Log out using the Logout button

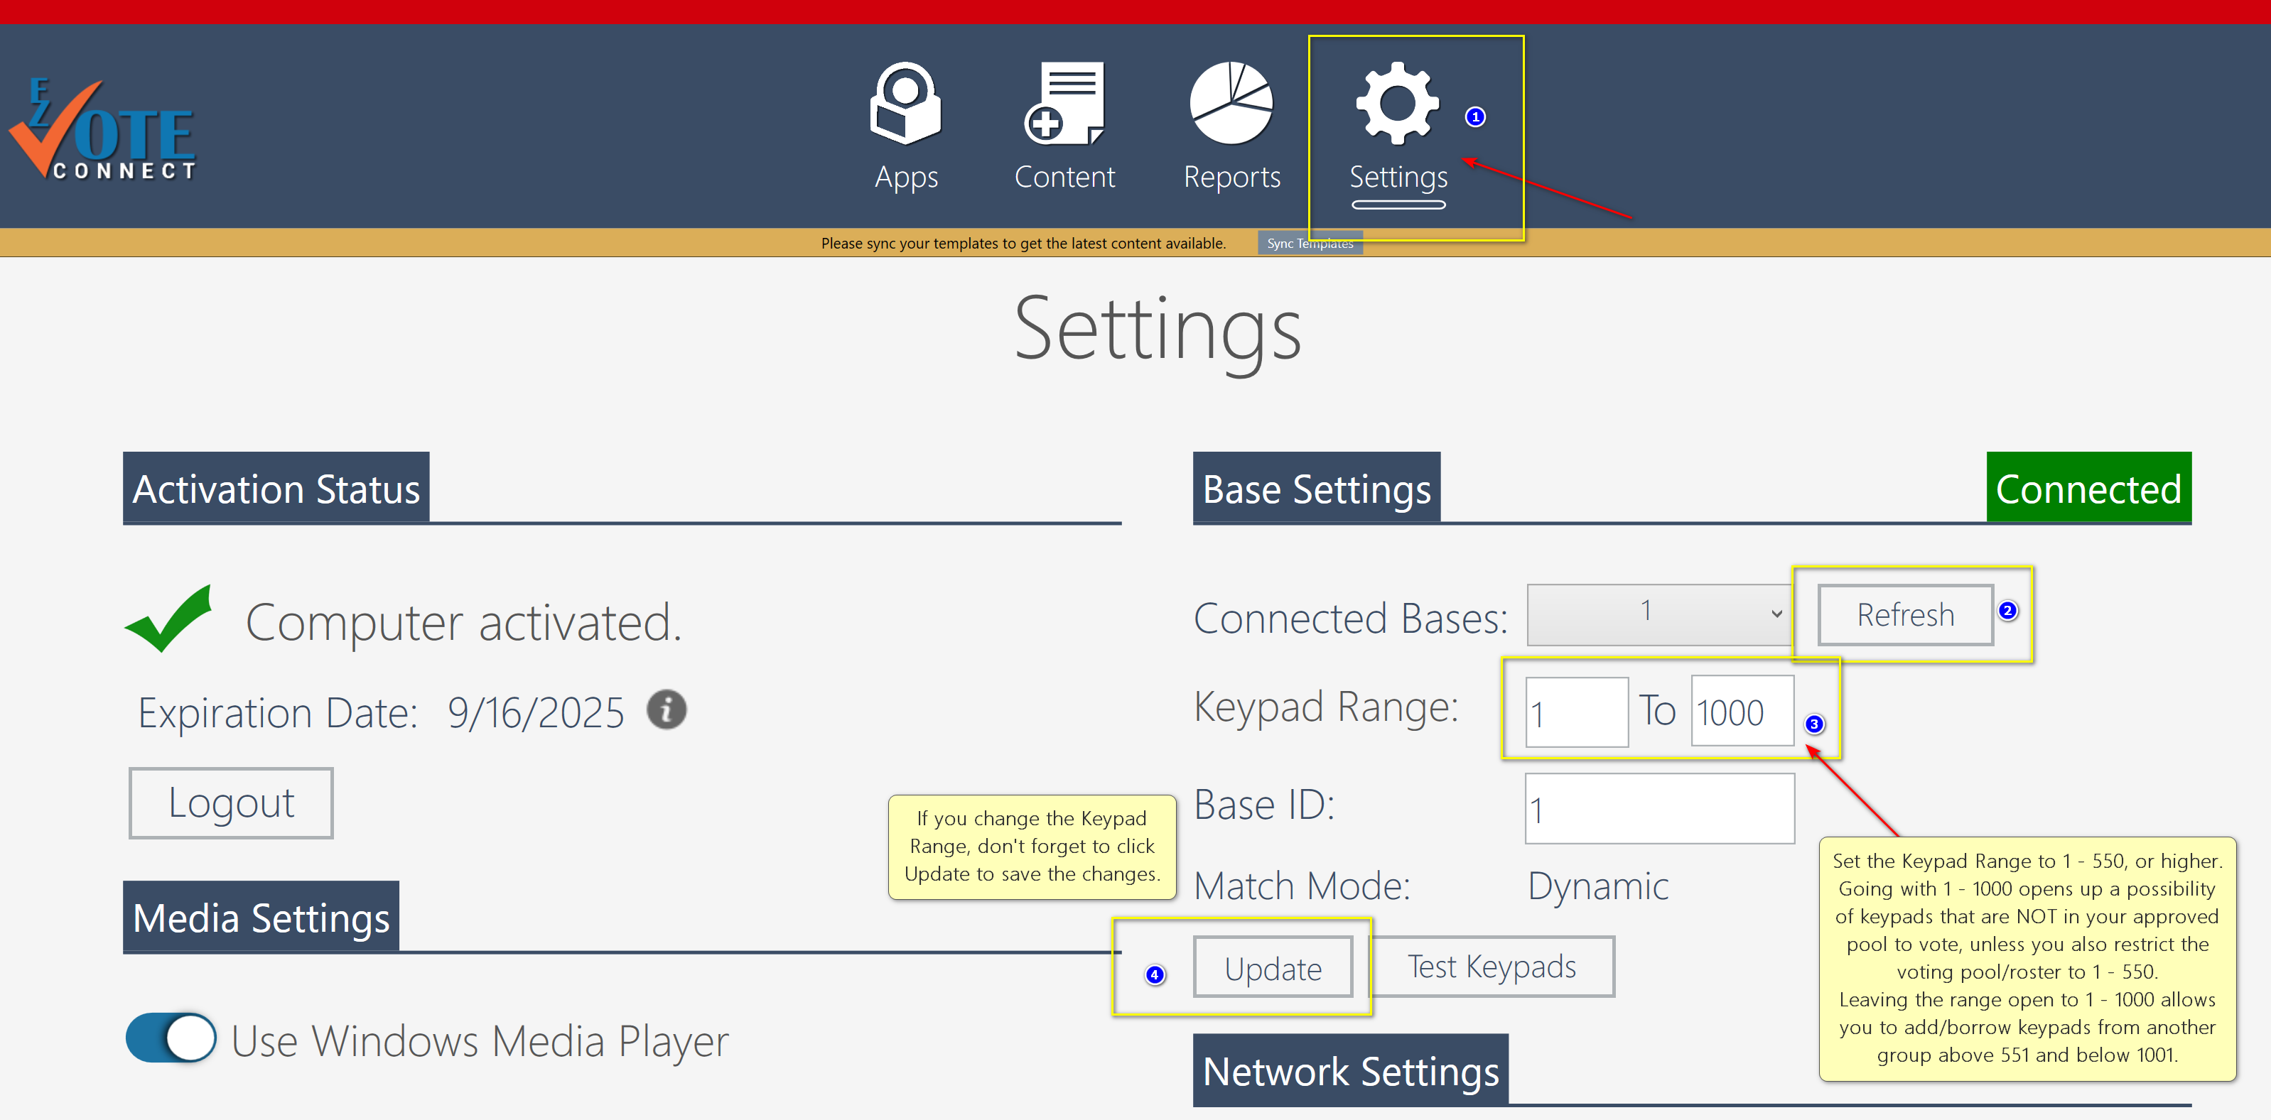pos(231,803)
